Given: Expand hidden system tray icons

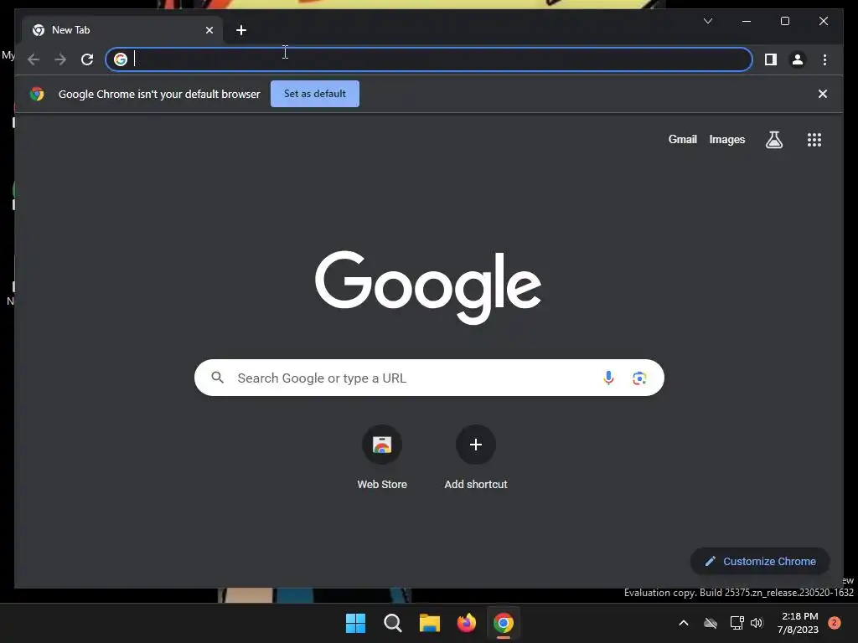Looking at the screenshot, I should point(684,623).
